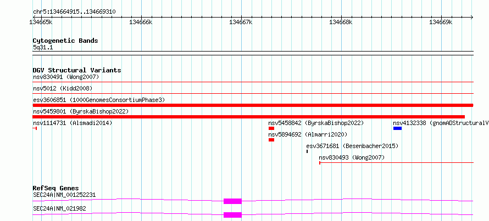Select the nsv1114731 (Alsmadi2014) label
Image resolution: width=489 pixels, height=221 pixels.
click(73, 123)
